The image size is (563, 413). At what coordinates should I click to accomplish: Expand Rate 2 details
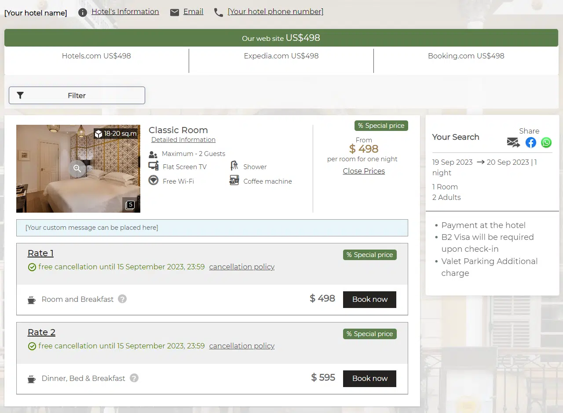coord(41,332)
